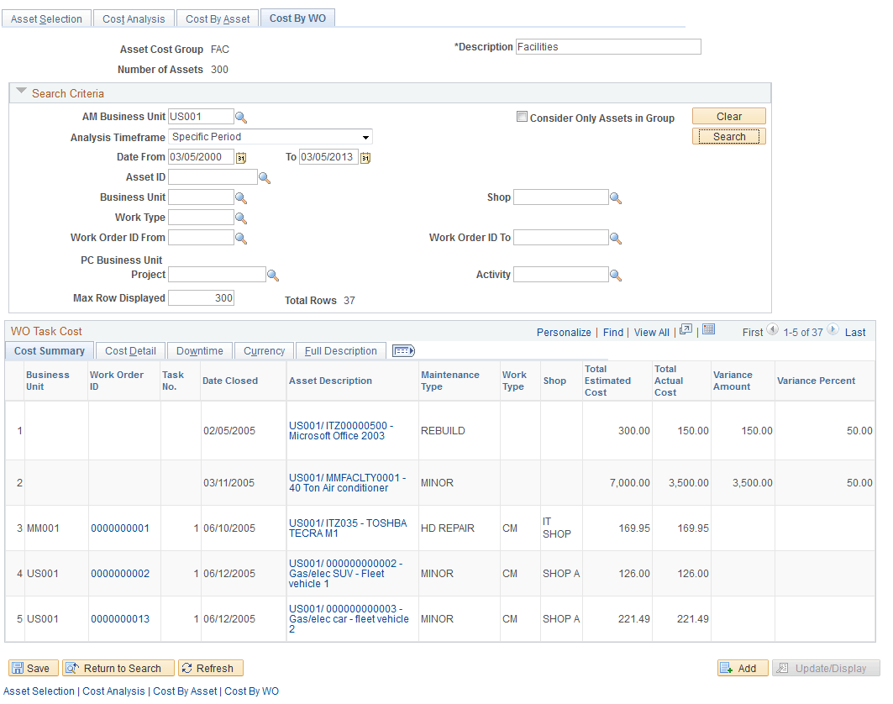893x704 pixels.
Task: Show all columns of the WO Task Cost grid
Action: [402, 350]
